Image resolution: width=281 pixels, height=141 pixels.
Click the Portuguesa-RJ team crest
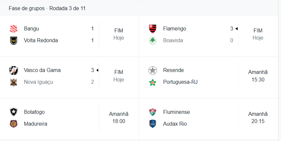click(x=152, y=82)
